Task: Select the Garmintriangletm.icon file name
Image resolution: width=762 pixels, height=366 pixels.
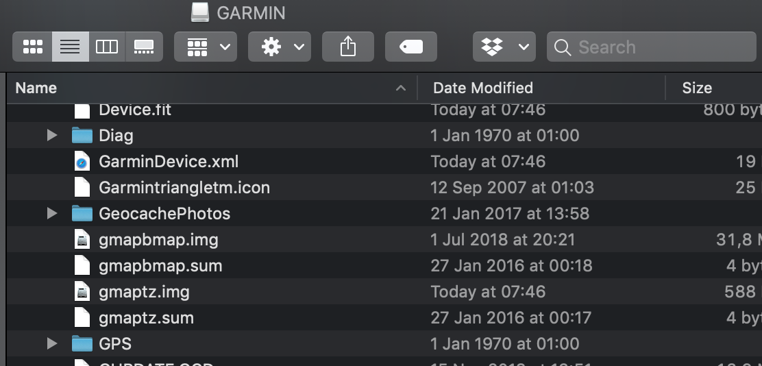Action: (184, 188)
